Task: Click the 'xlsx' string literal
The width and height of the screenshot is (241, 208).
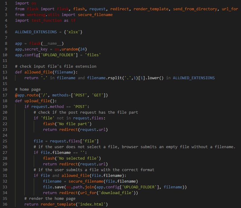Action: [73, 32]
